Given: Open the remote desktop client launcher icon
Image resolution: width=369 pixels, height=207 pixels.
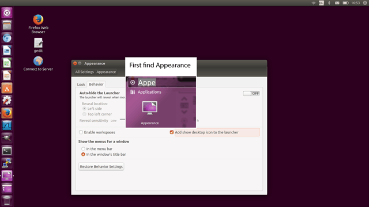Looking at the screenshot, I should [7, 163].
